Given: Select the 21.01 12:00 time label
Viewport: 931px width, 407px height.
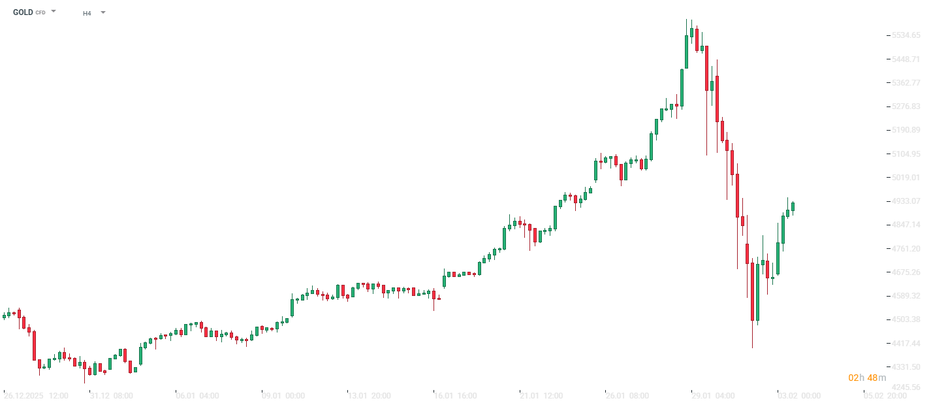Looking at the screenshot, I should tap(541, 396).
